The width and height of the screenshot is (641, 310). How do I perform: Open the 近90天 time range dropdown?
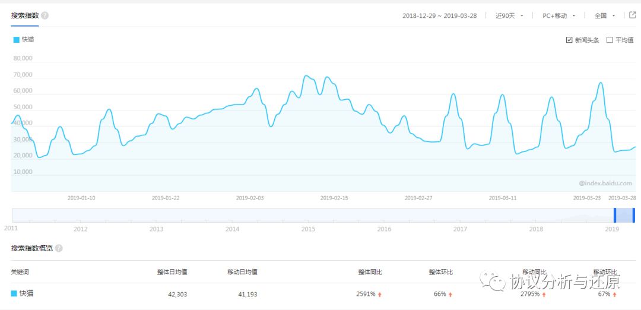click(x=509, y=15)
